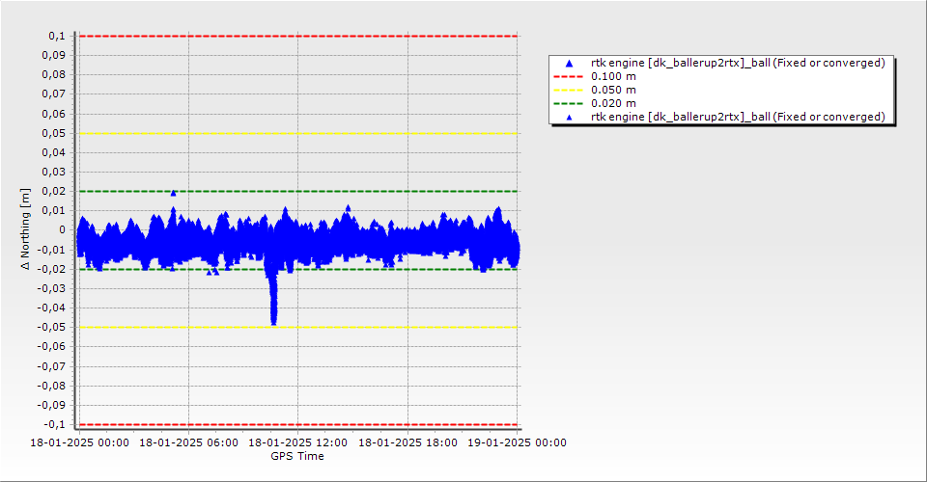The width and height of the screenshot is (927, 482).
Task: Click the 0,05 value on the Y axis
Action: pos(55,133)
